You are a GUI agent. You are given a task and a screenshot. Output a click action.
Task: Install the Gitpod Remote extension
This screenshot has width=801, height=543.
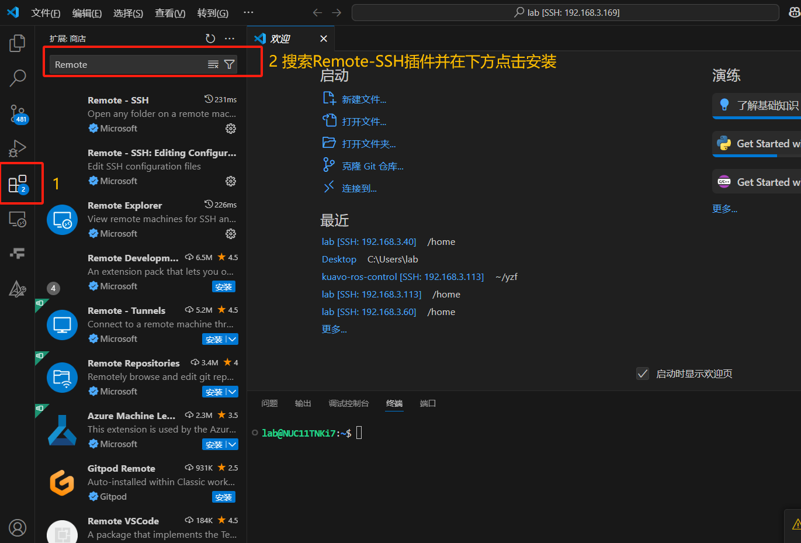pos(224,497)
